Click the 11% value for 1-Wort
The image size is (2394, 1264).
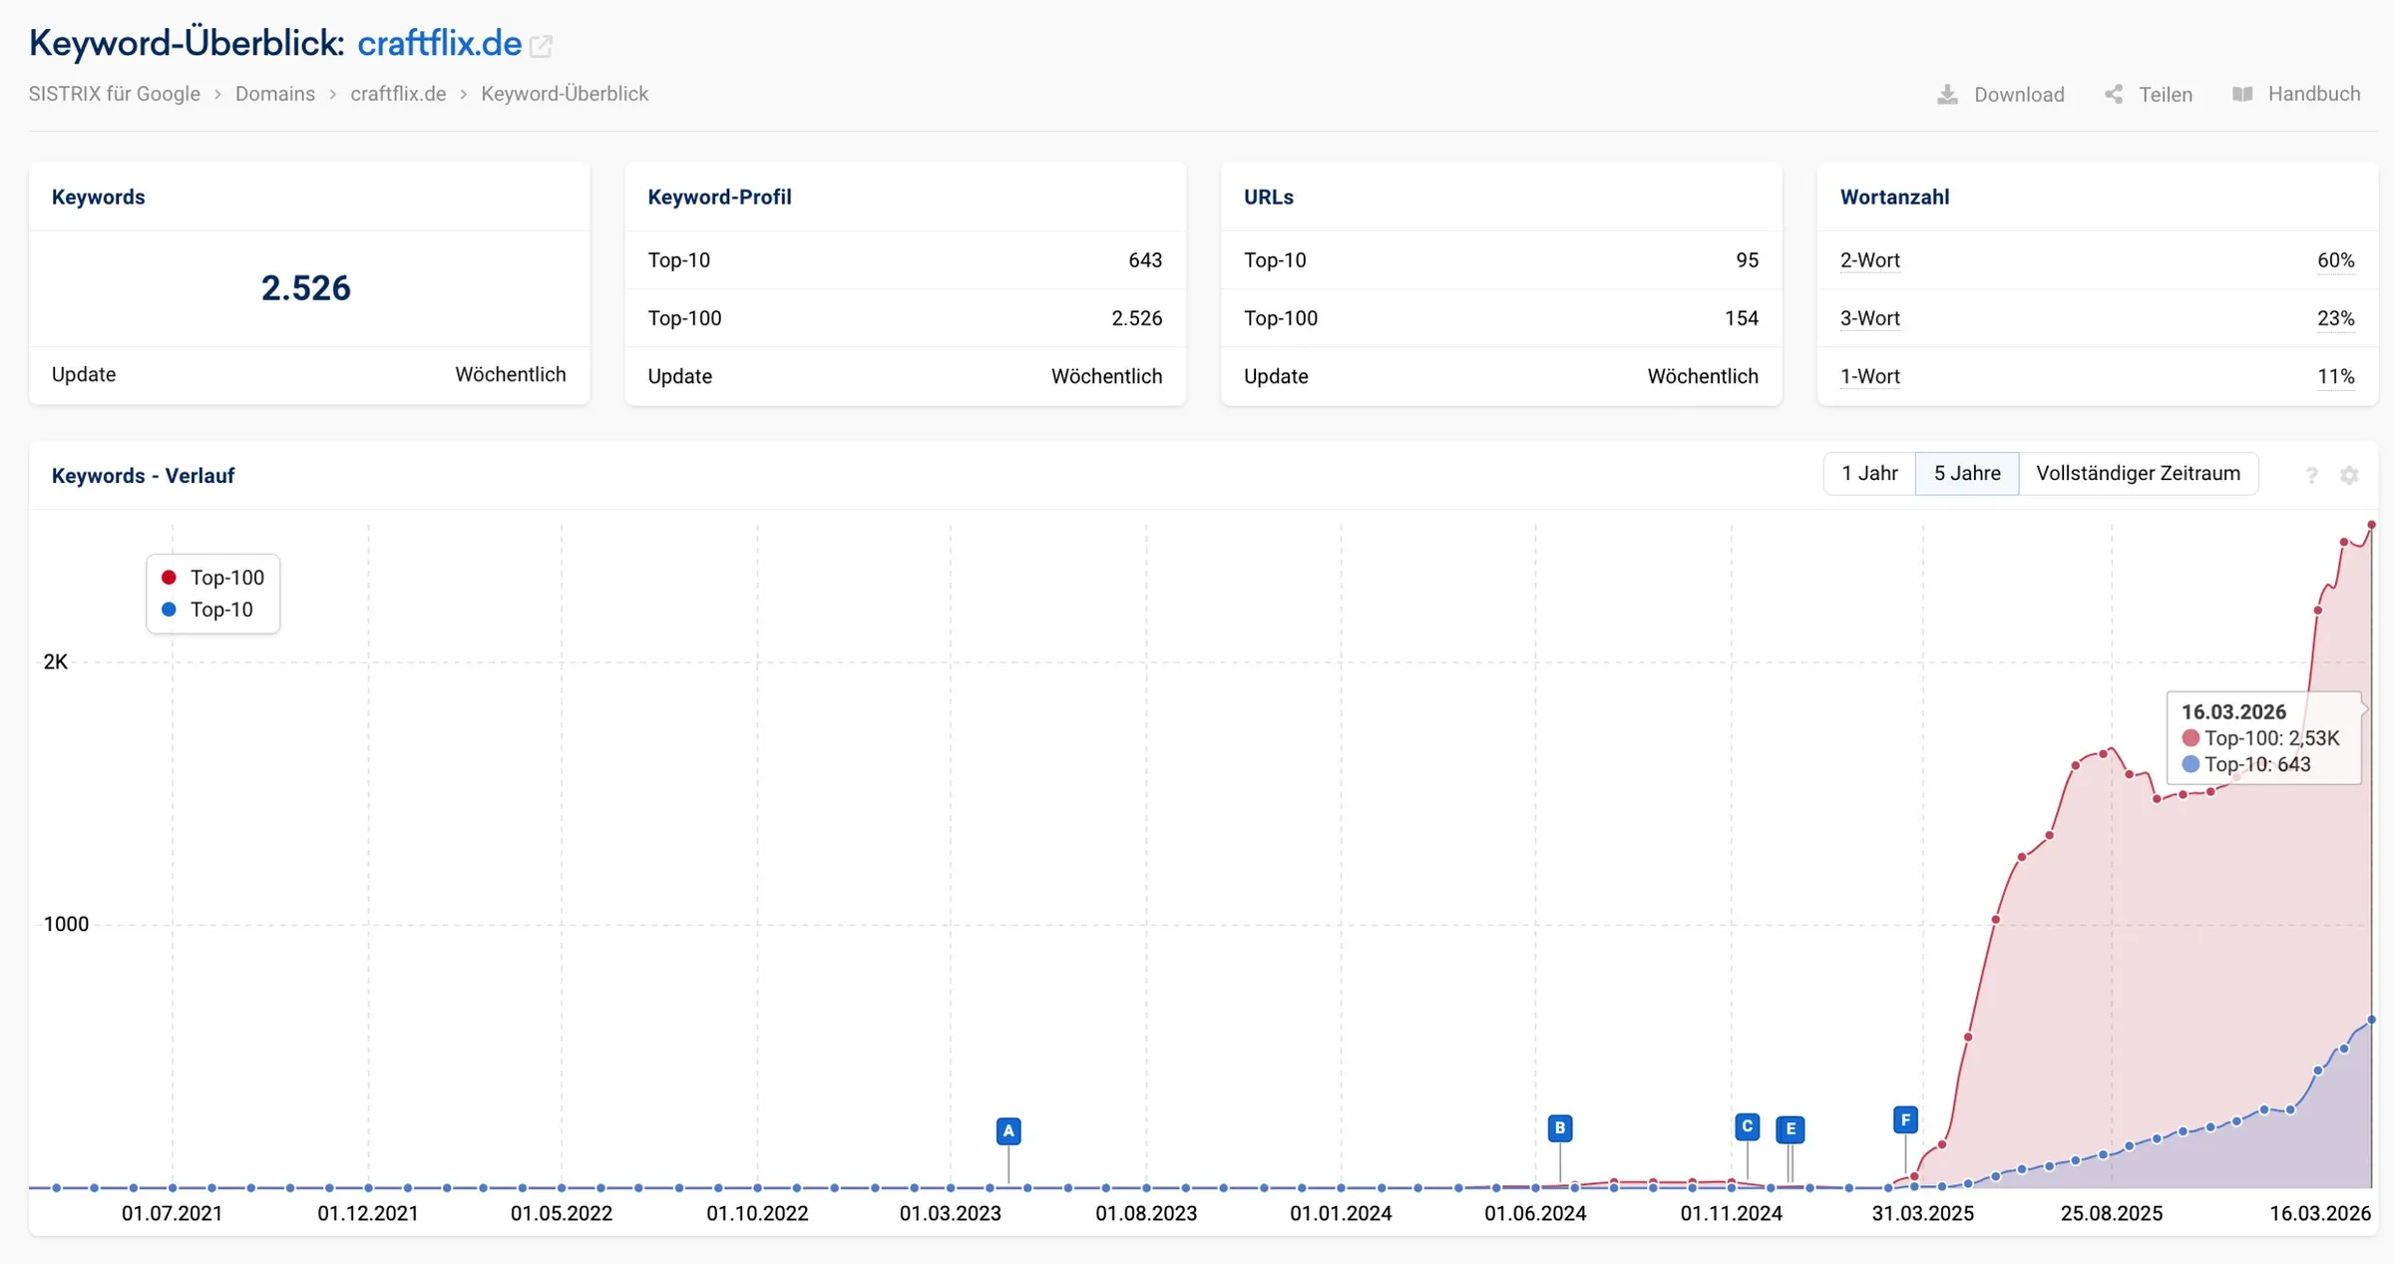pyautogui.click(x=2335, y=376)
